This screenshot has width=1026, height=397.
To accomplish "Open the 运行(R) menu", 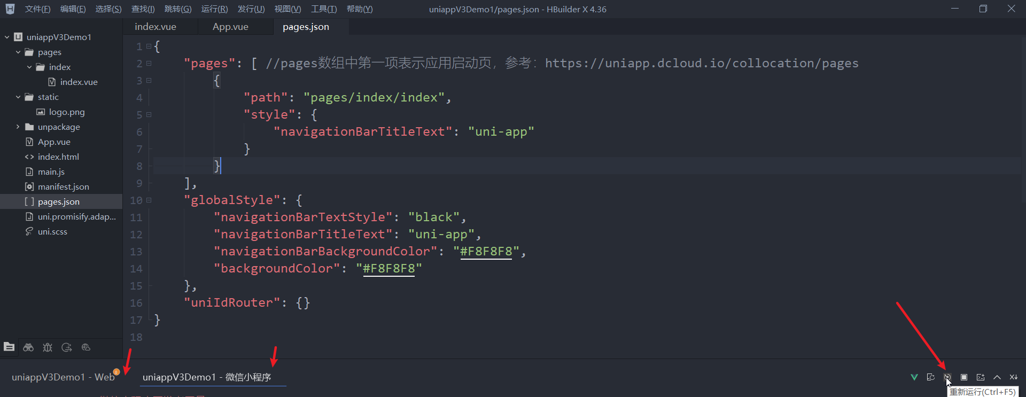I will [x=214, y=9].
